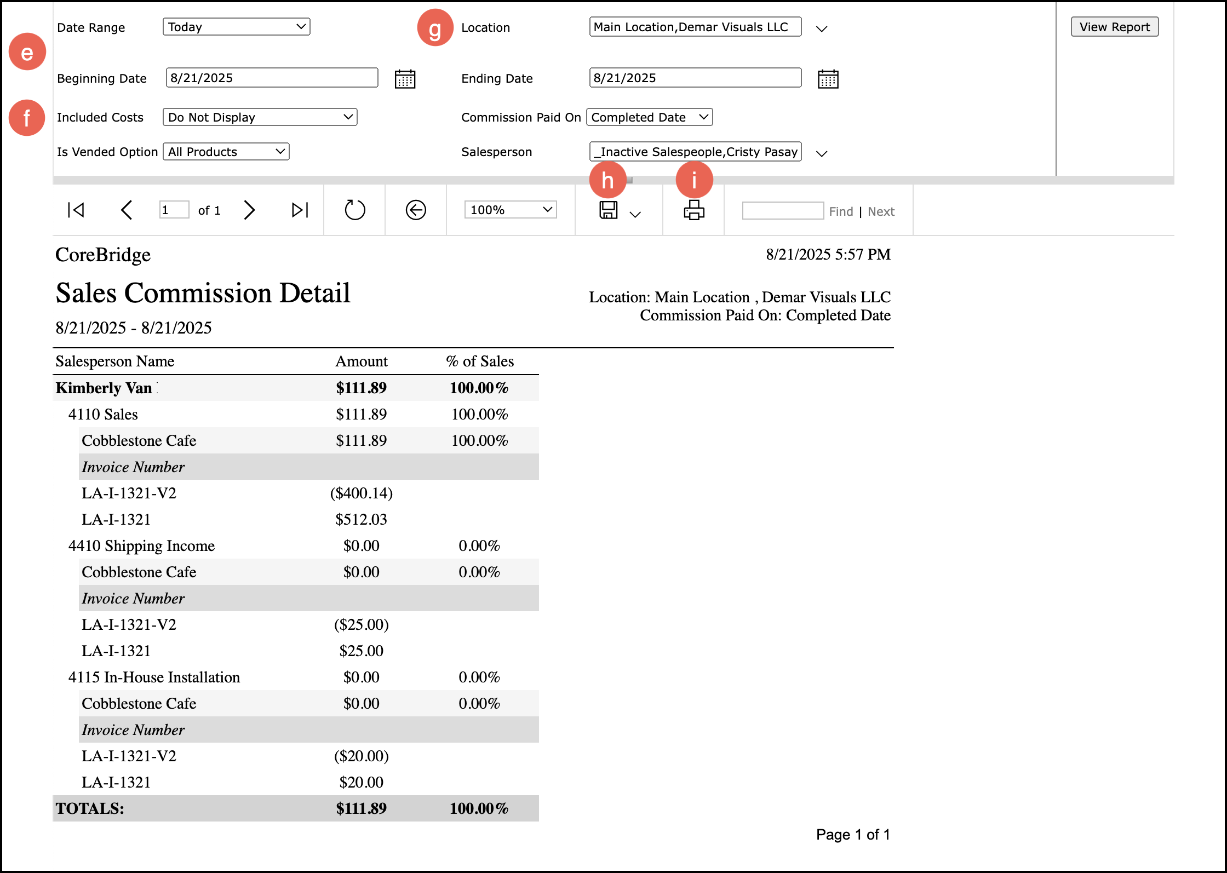Open the zoom level 100% dropdown
The width and height of the screenshot is (1227, 873).
(510, 210)
